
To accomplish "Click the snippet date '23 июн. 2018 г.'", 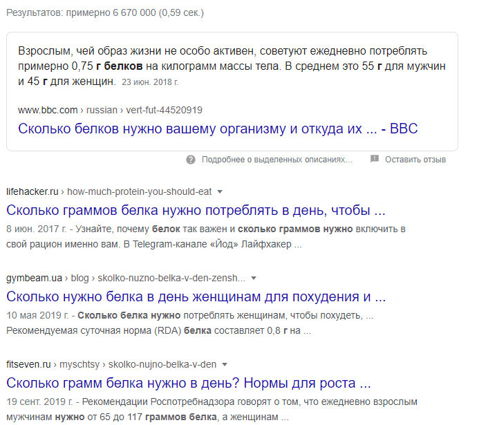I will (150, 82).
